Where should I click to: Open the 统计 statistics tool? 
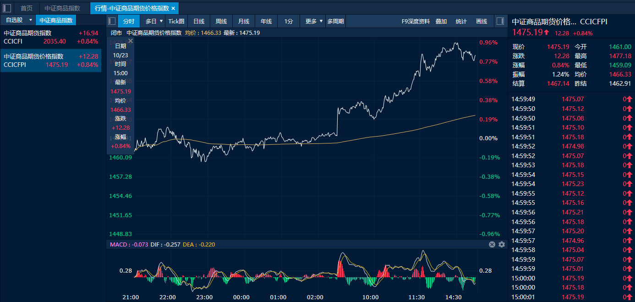click(461, 21)
